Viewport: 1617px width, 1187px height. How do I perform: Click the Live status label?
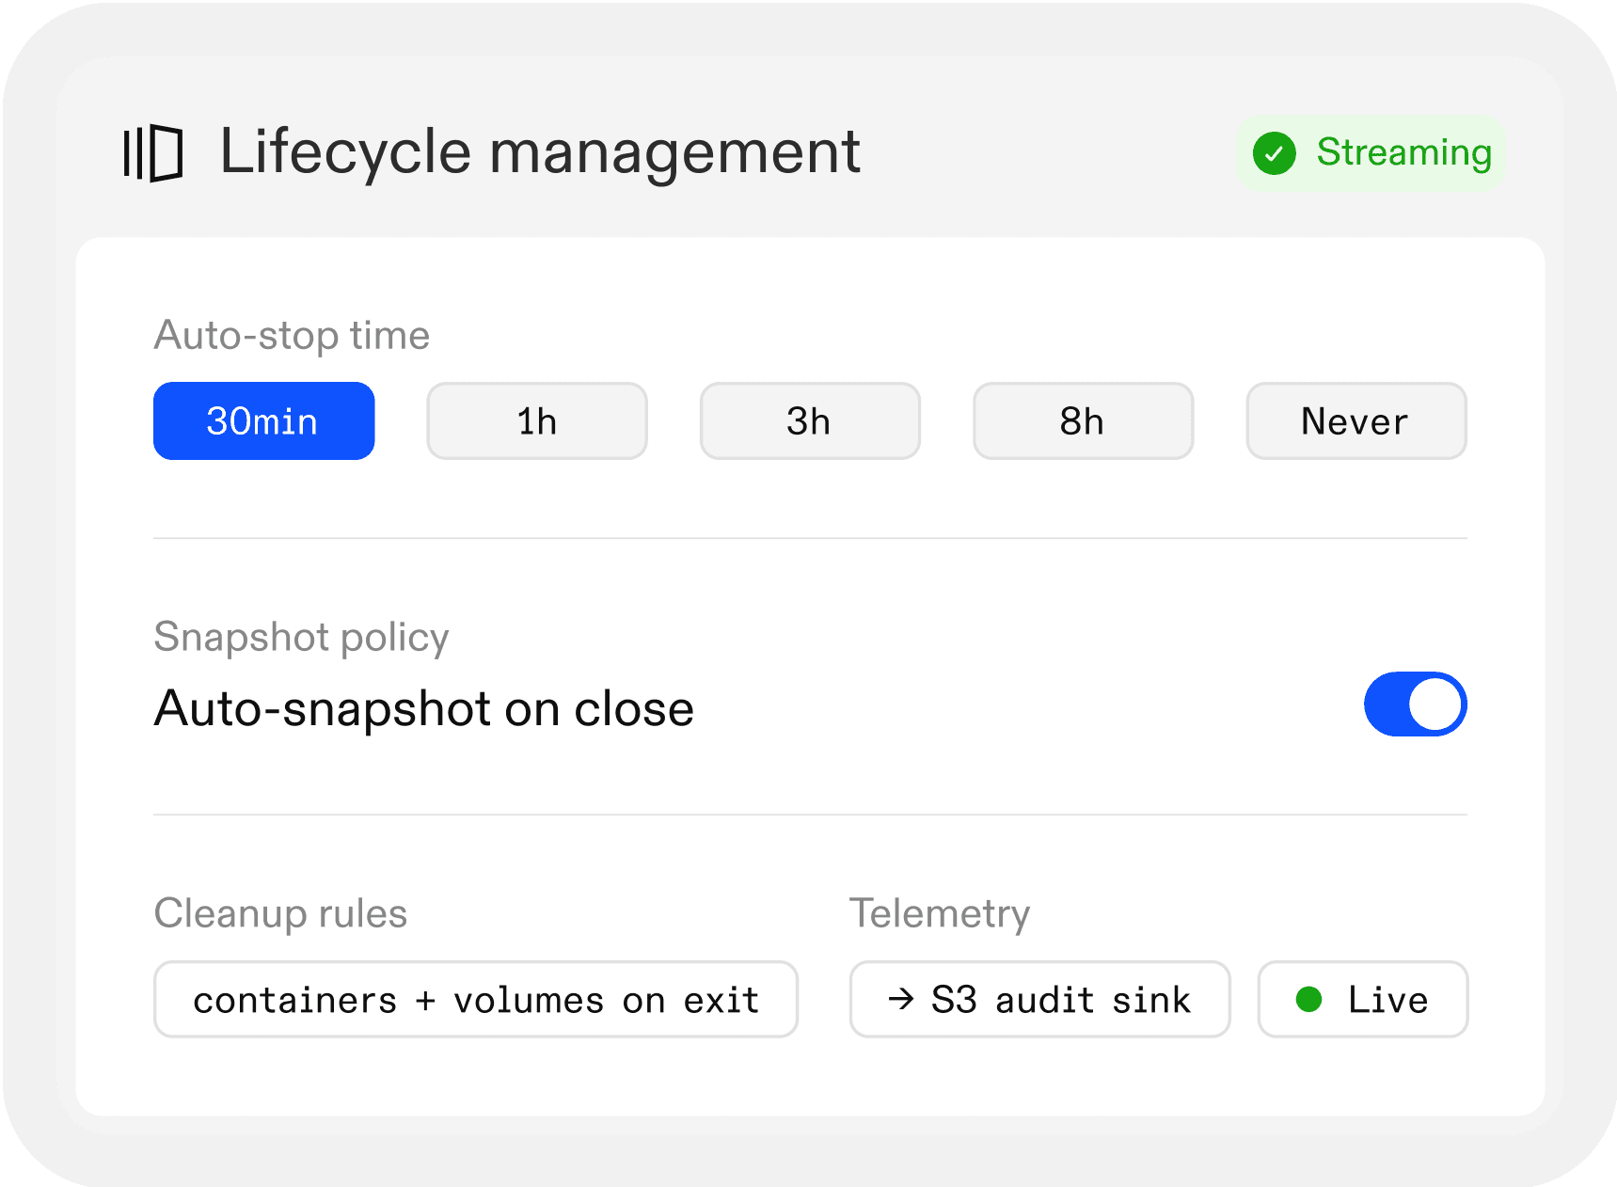(x=1387, y=1000)
